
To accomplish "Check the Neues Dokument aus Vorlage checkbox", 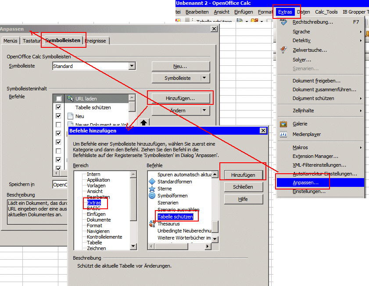I will coord(59,125).
